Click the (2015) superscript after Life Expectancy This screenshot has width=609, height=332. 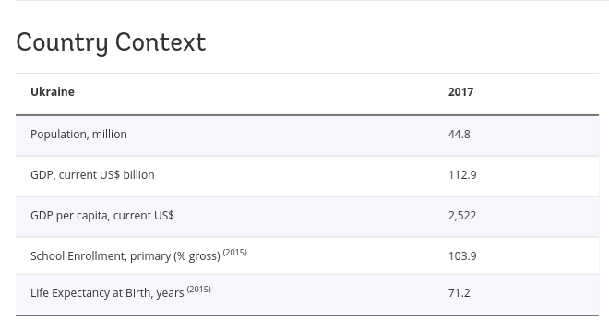point(199,290)
